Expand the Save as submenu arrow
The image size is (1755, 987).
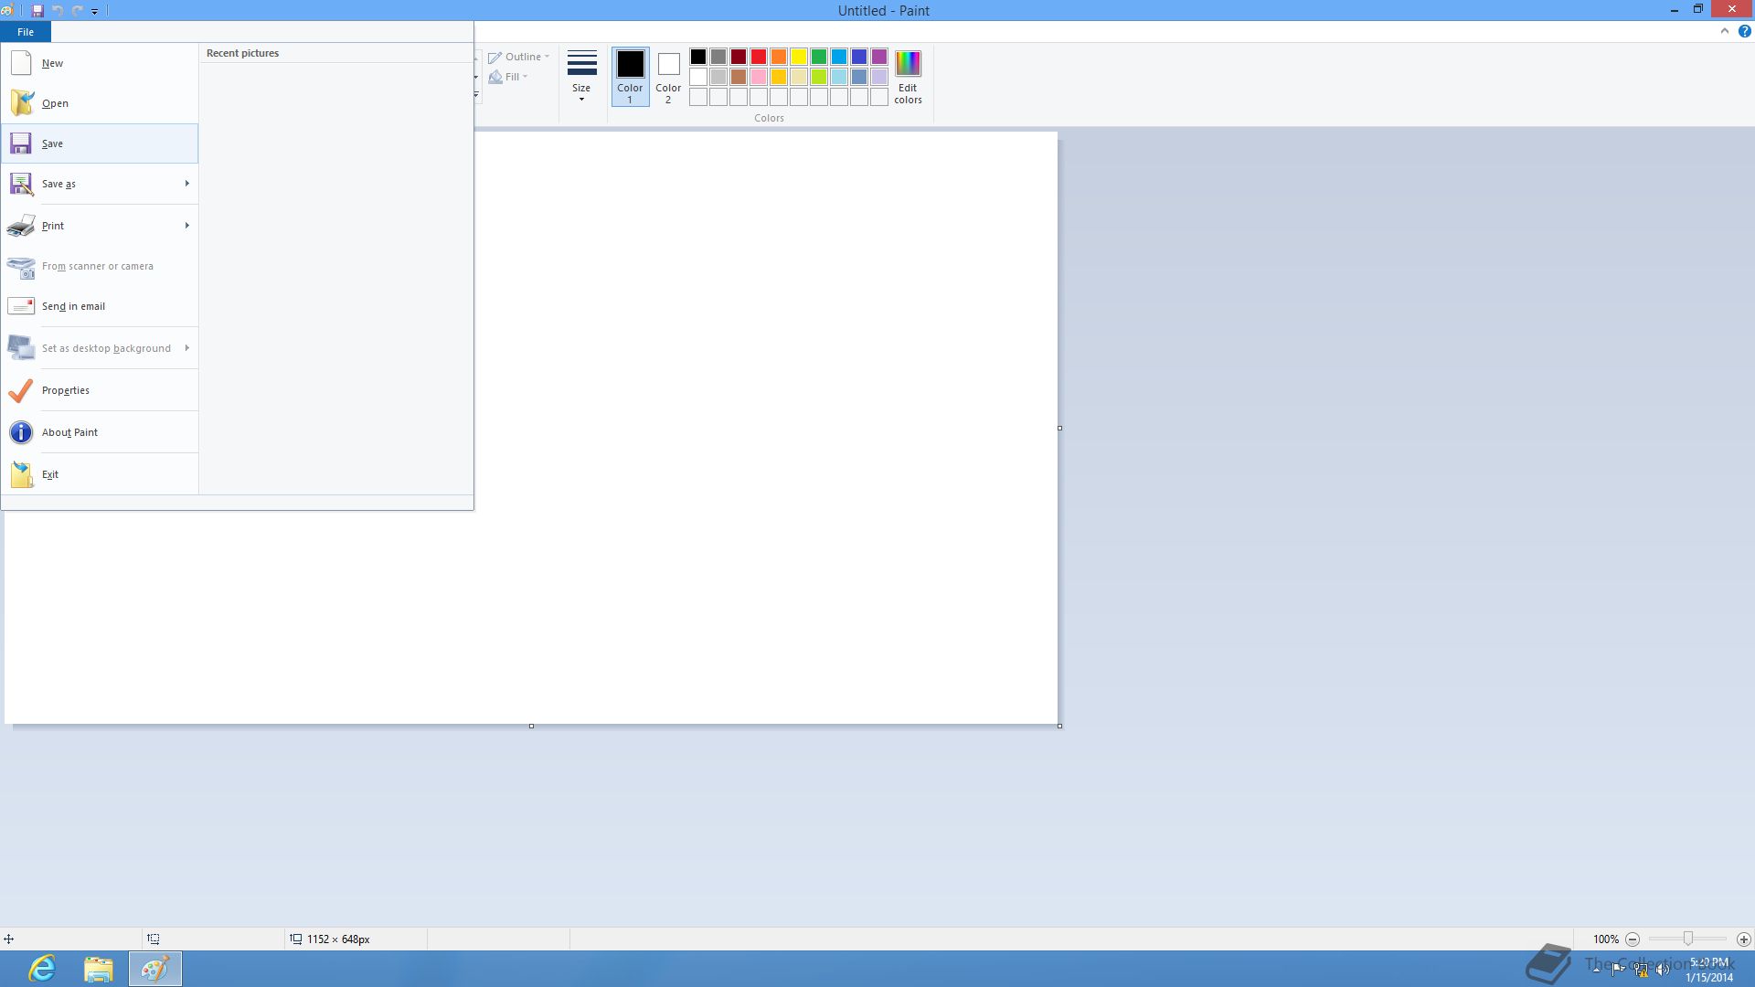[x=186, y=184]
